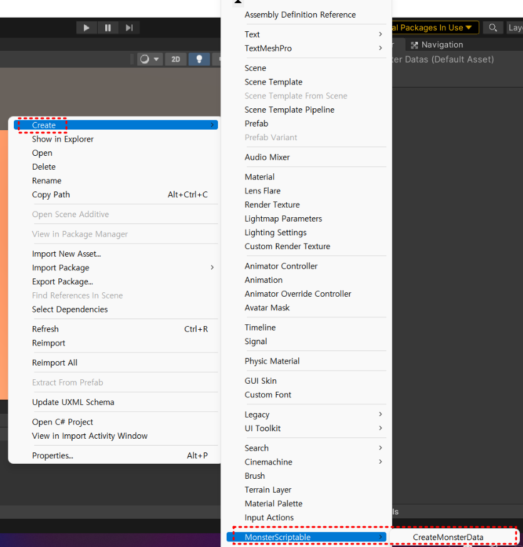Create a new Prefab
The width and height of the screenshot is (523, 547).
click(306, 123)
